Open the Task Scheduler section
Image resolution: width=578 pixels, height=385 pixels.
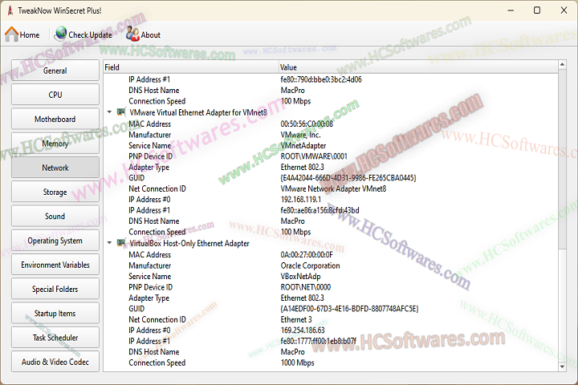[x=55, y=338]
